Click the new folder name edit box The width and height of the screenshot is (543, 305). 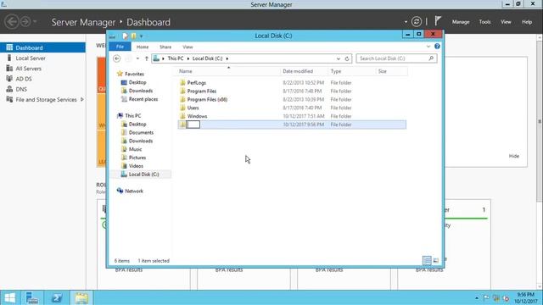193,125
